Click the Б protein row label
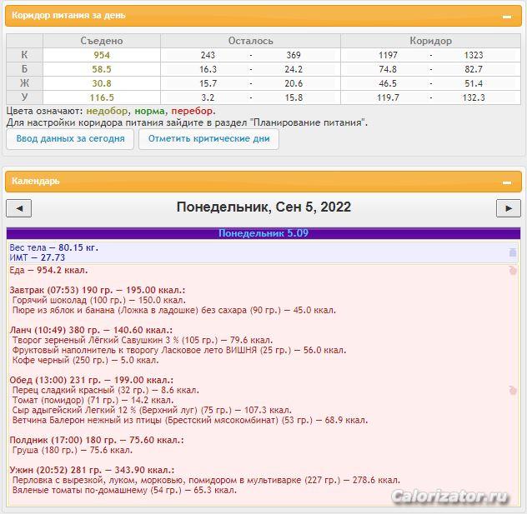 click(x=24, y=69)
